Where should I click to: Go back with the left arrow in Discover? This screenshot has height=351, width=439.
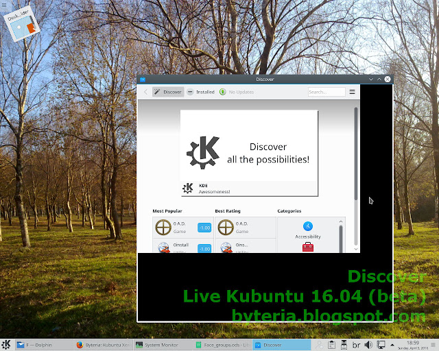click(x=145, y=92)
